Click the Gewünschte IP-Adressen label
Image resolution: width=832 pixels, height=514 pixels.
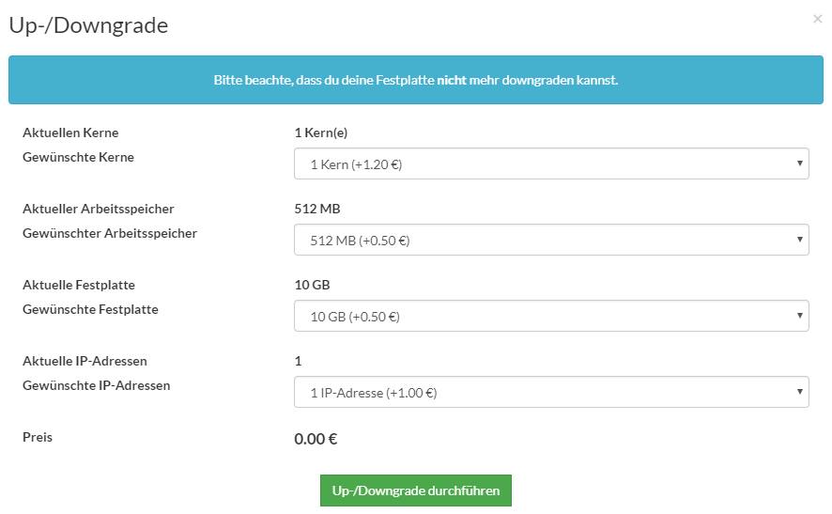[96, 385]
